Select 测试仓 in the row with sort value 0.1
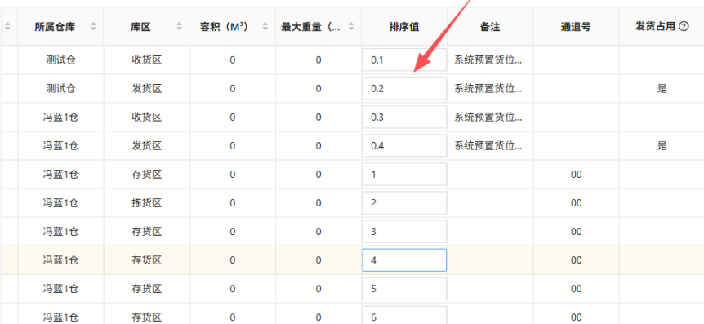The width and height of the screenshot is (704, 324). 60,60
